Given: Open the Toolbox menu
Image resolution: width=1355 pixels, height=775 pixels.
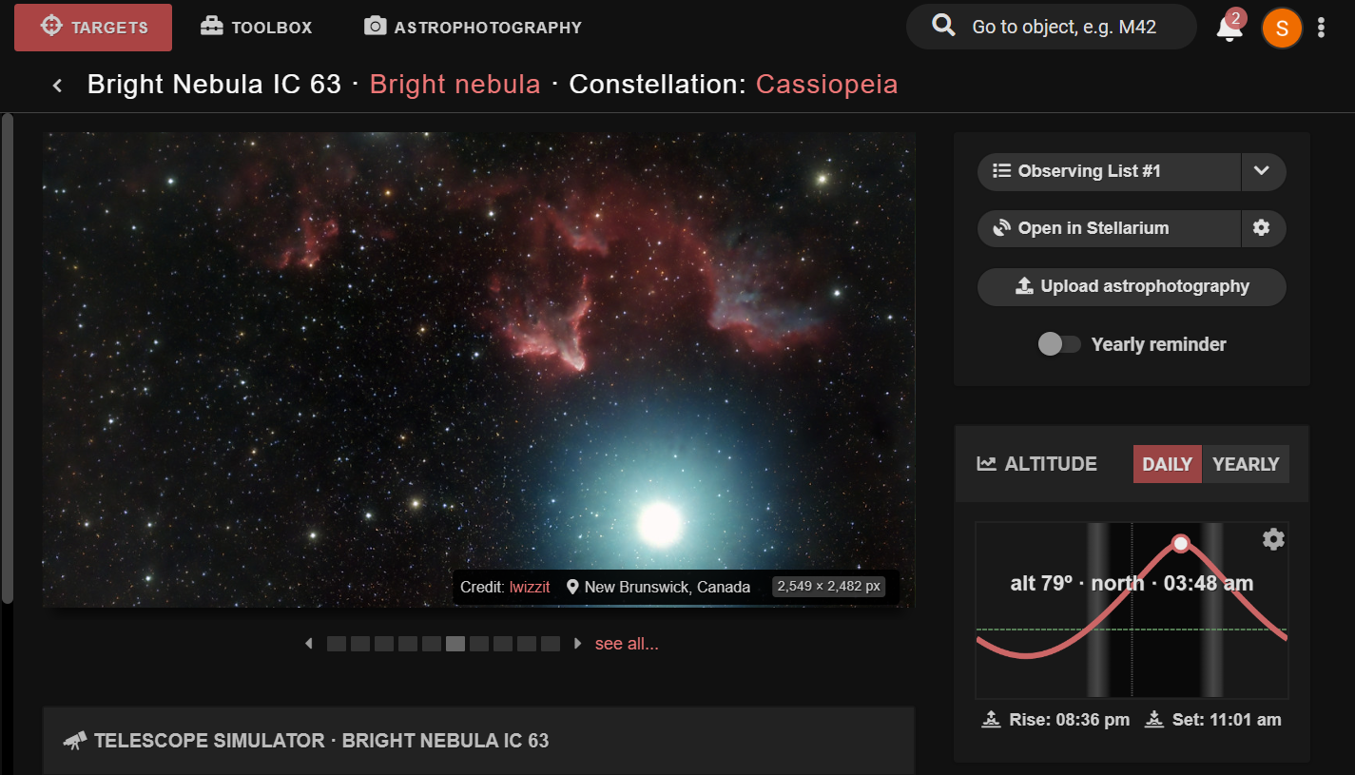Looking at the screenshot, I should pyautogui.click(x=256, y=28).
